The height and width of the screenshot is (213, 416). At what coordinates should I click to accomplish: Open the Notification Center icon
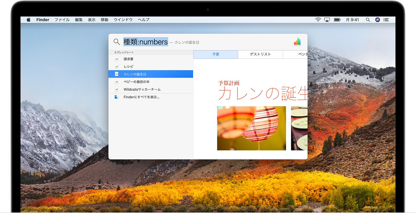(386, 20)
